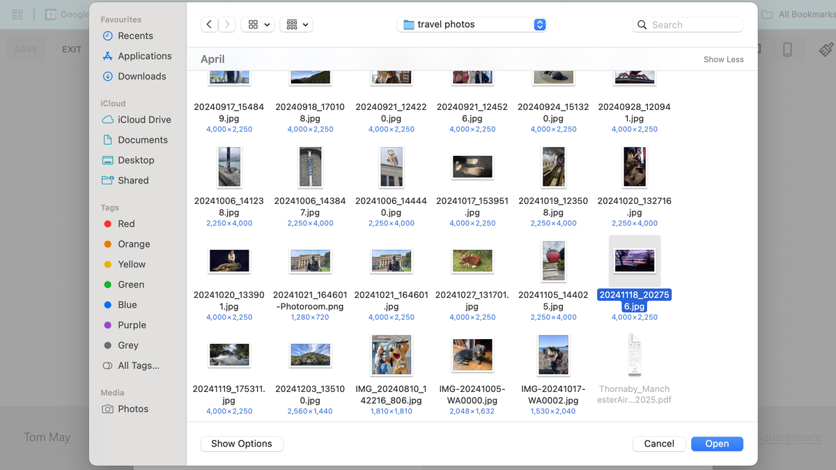Screen dimensions: 836x470
Task: Select the owl photo 20241006_144440.jpg
Action: pyautogui.click(x=392, y=167)
